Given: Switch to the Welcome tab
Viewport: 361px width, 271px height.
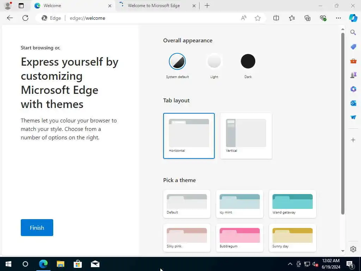Looking at the screenshot, I should pos(69,6).
